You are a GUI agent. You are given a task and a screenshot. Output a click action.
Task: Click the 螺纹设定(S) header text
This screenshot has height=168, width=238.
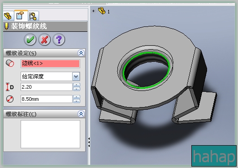click(x=21, y=53)
